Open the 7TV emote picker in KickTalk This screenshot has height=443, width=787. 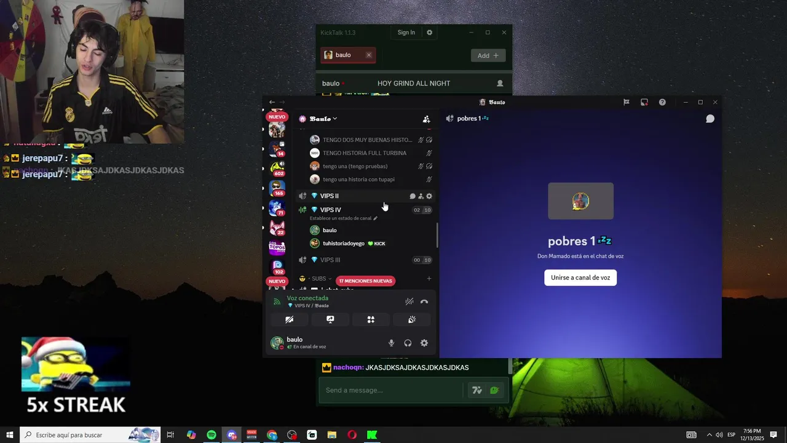click(477, 390)
